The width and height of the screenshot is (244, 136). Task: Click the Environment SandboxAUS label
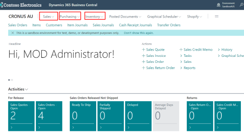point(228,5)
